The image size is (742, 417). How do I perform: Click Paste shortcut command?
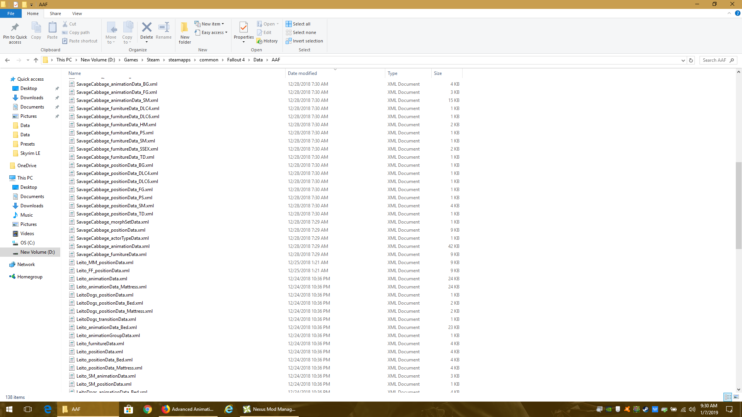[x=80, y=41]
